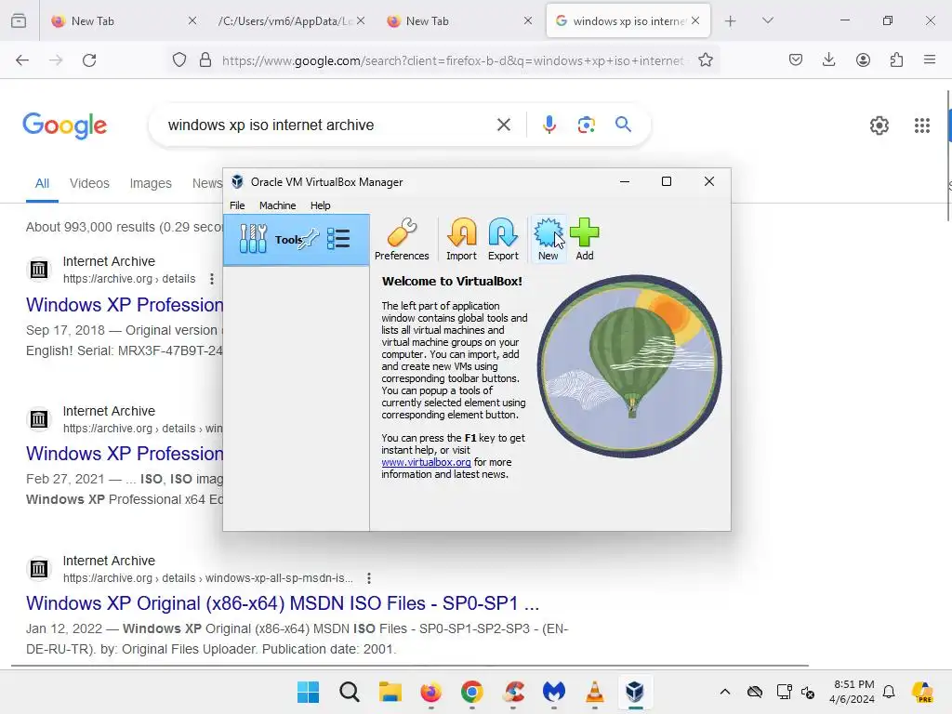Click the Firefox address bar URL
The width and height of the screenshot is (952, 714).
pos(453,60)
